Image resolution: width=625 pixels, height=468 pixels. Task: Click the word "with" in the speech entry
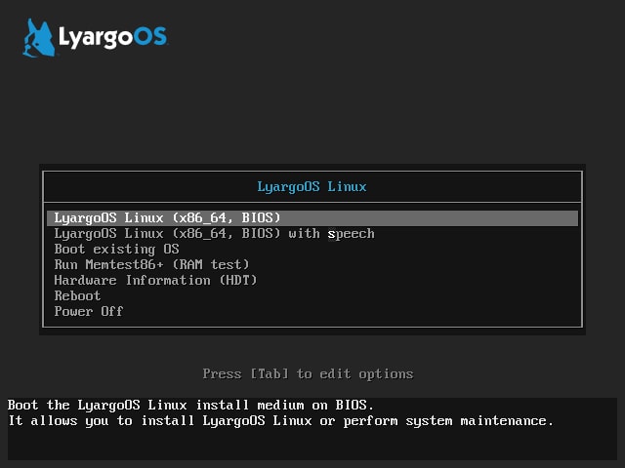[x=304, y=234]
